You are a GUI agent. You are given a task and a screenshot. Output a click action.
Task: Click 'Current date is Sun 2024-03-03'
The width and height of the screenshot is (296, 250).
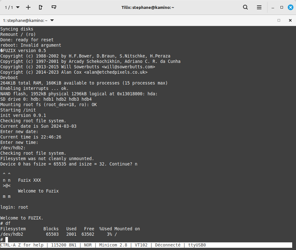click(x=38, y=126)
